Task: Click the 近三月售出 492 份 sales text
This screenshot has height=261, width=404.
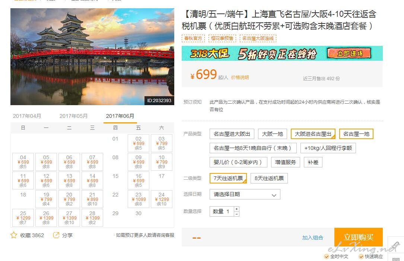Action: [x=321, y=78]
